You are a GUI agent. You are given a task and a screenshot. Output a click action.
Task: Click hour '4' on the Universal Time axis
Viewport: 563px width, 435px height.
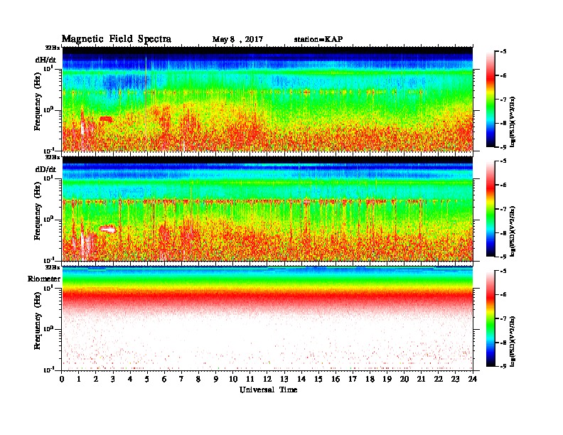130,379
